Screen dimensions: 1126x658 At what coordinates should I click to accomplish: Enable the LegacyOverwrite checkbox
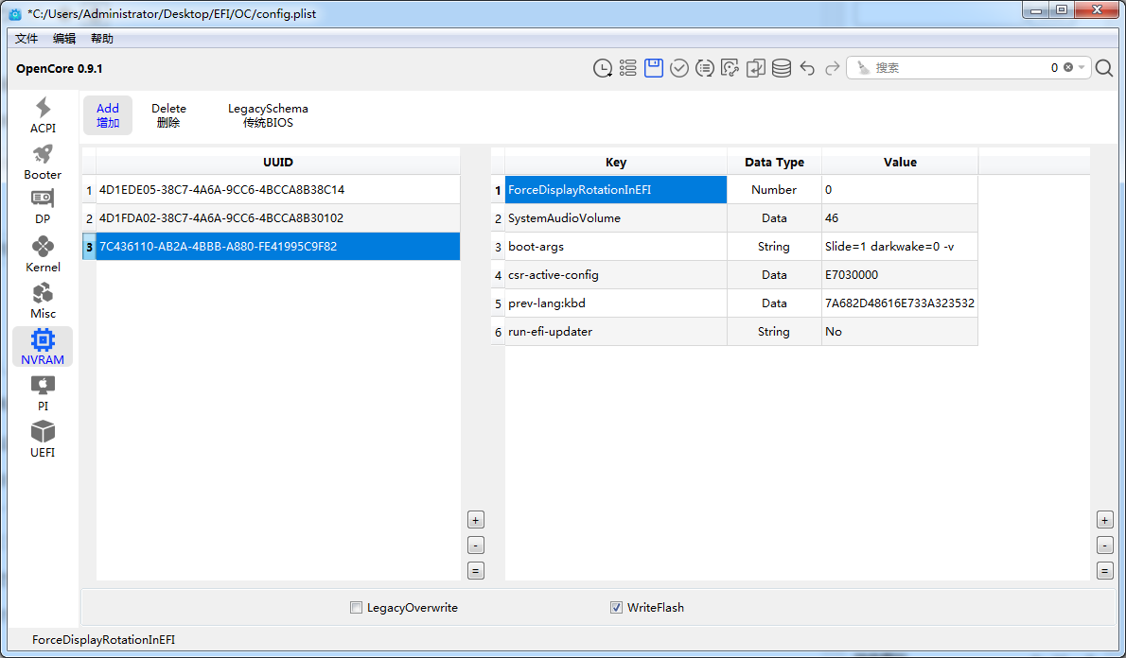point(357,608)
